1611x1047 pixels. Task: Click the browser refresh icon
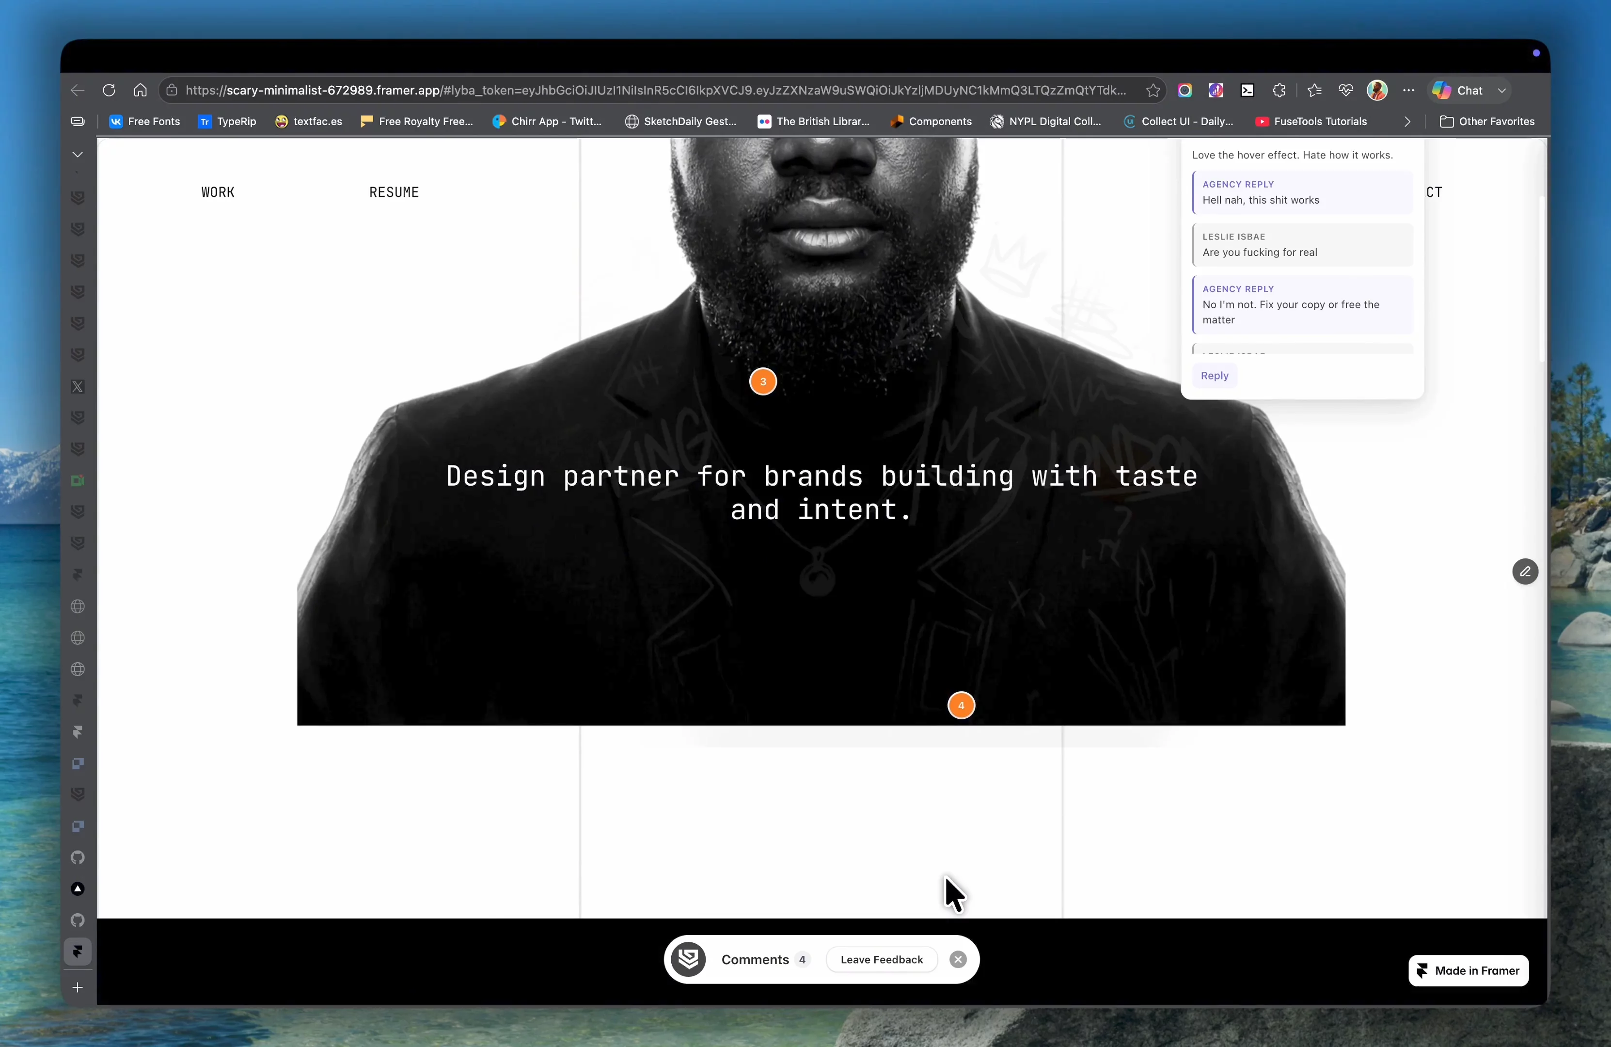(109, 90)
